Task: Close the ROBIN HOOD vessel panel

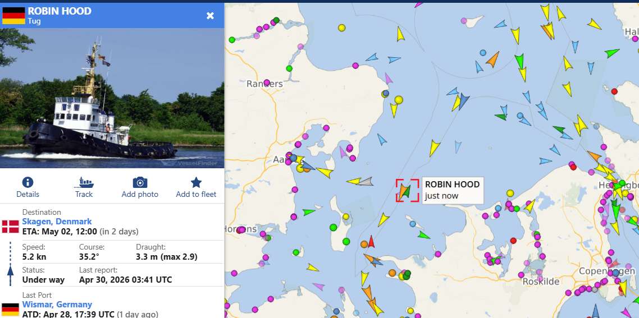Action: tap(210, 16)
